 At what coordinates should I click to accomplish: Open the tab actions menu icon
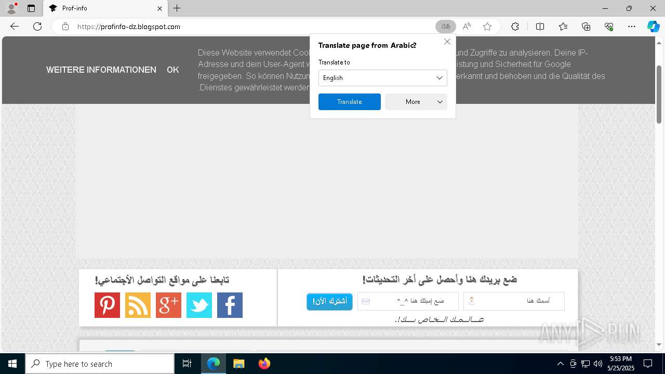click(31, 8)
